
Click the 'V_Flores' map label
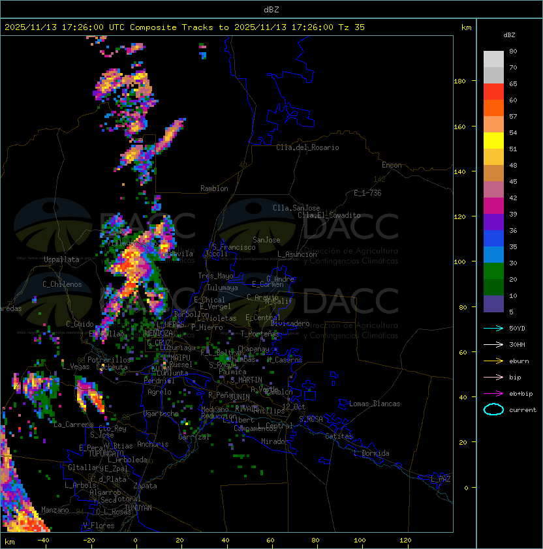point(99,526)
